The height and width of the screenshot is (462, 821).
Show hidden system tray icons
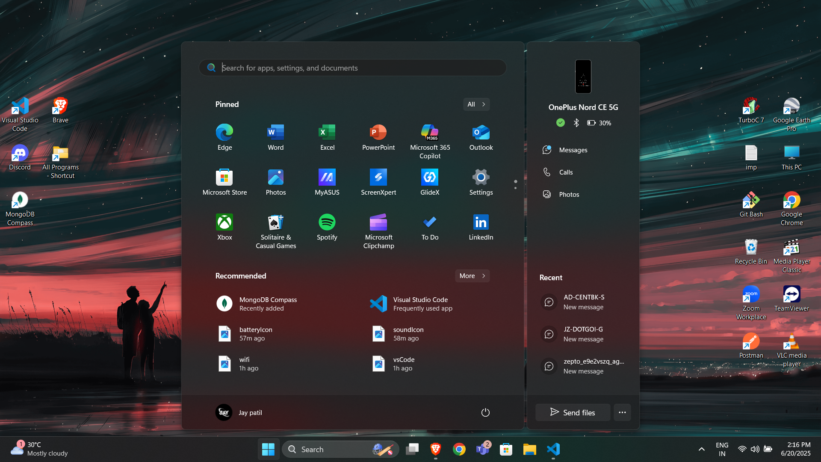(702, 449)
